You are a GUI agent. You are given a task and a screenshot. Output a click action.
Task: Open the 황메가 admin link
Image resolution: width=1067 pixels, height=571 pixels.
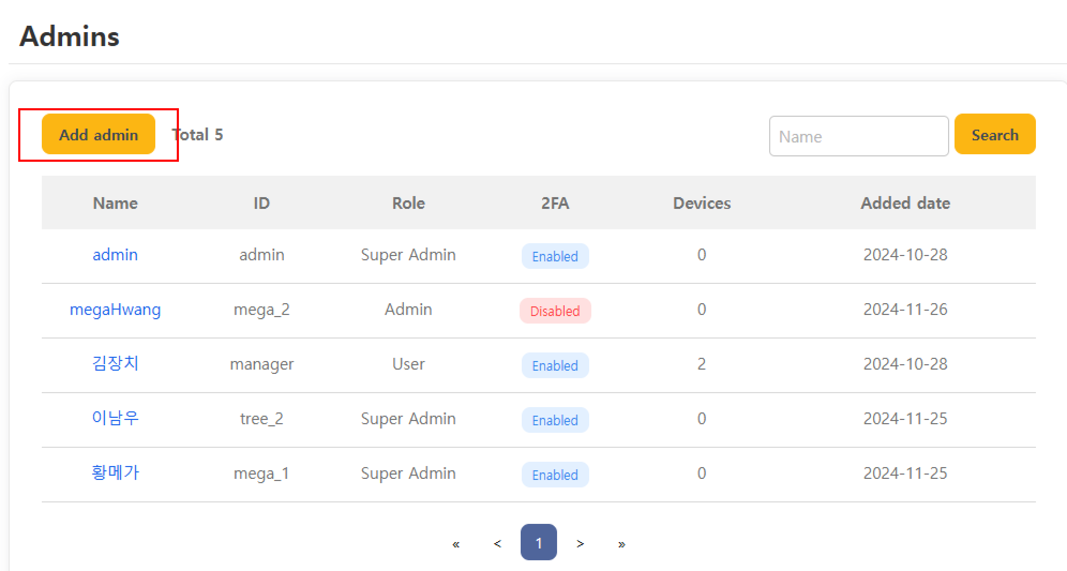115,474
